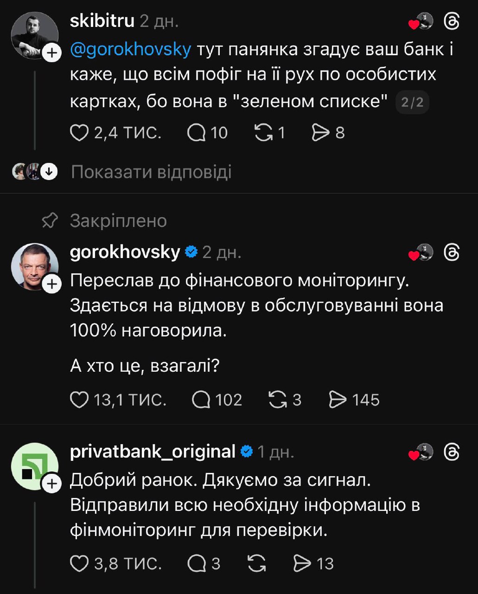Open the 102 replies on gorokhovsky's post
478x594 pixels.
point(201,400)
